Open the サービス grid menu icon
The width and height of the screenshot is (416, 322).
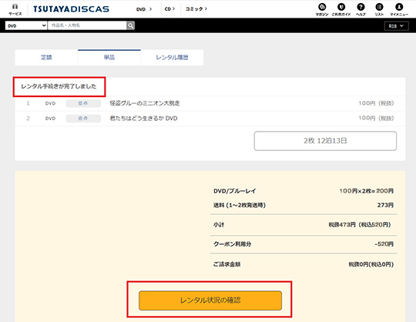click(15, 9)
